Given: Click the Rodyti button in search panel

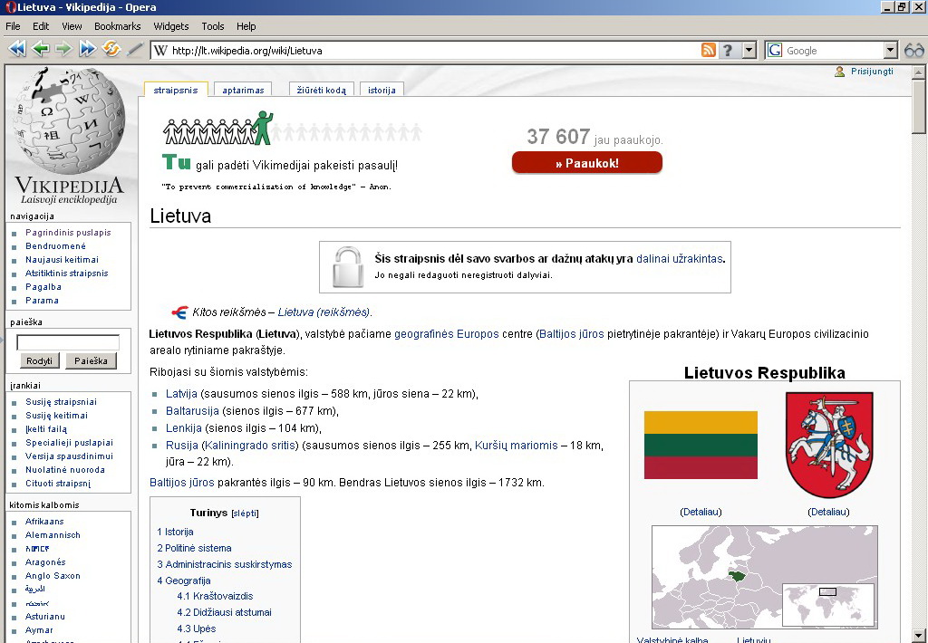Looking at the screenshot, I should 39,360.
